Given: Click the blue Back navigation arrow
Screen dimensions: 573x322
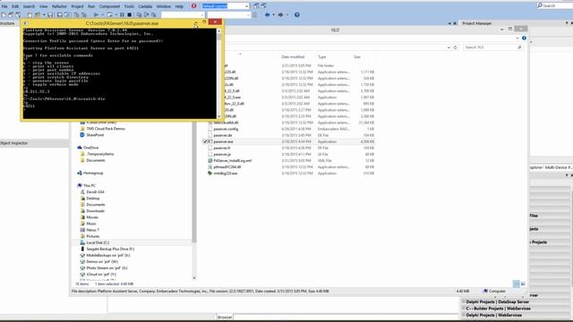Looking at the screenshot, I should pyautogui.click(x=267, y=14).
